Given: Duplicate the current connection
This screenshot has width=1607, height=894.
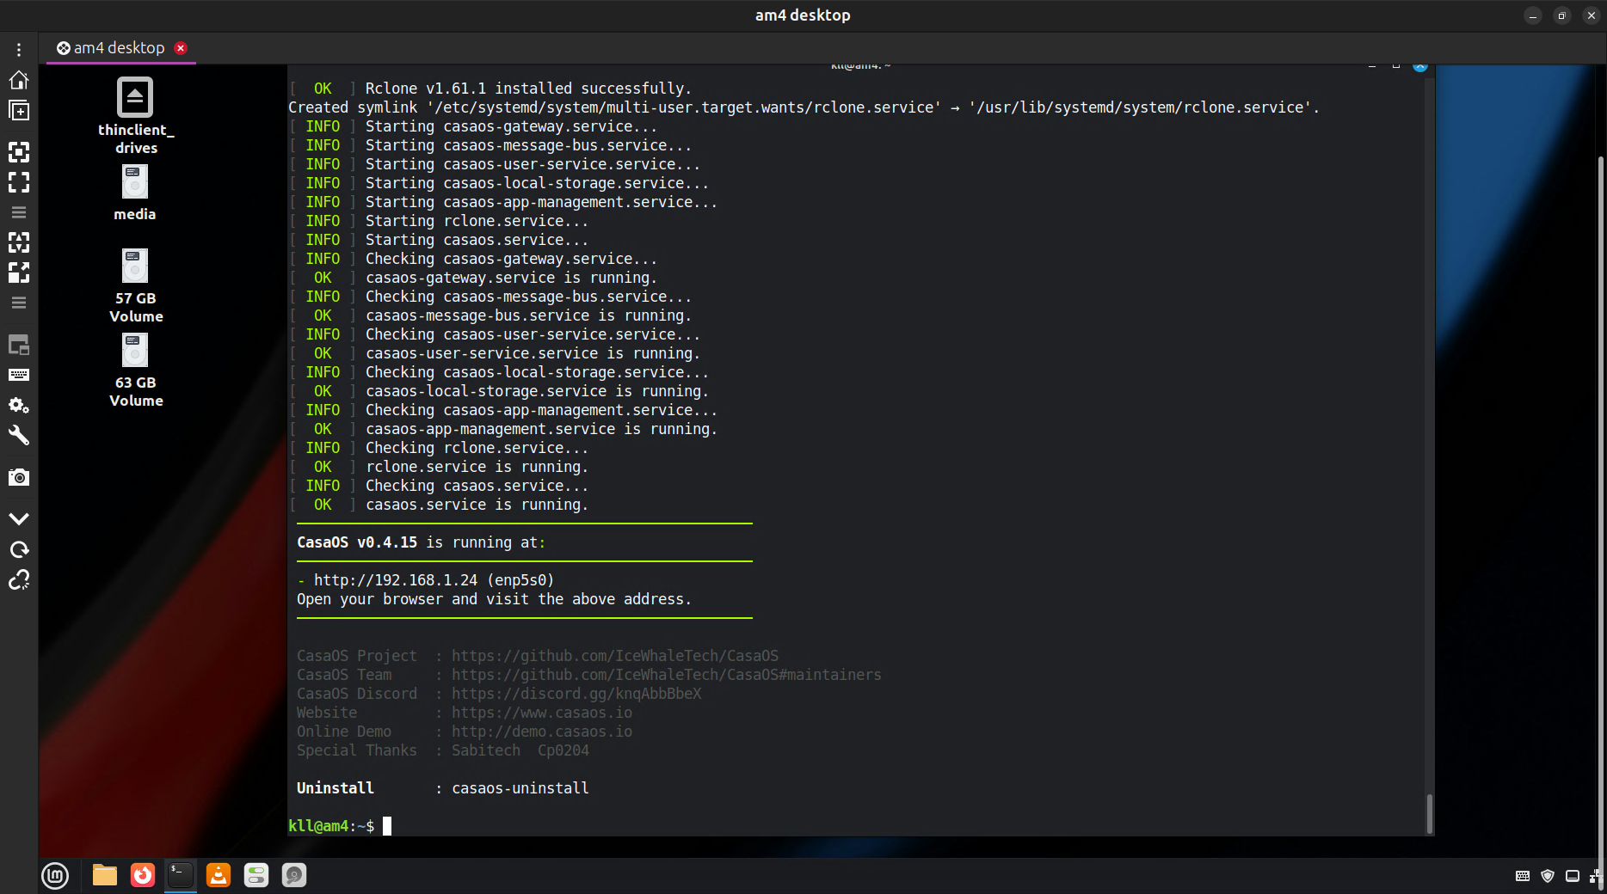Looking at the screenshot, I should coord(19,111).
